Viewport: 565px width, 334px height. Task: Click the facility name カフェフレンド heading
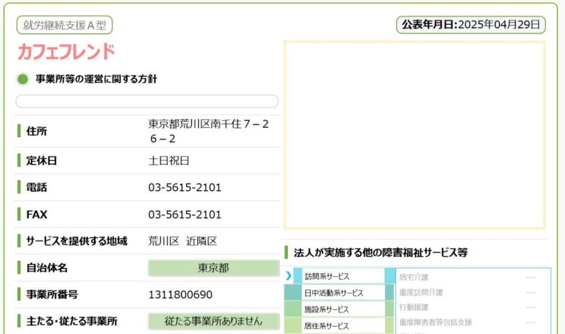[66, 52]
